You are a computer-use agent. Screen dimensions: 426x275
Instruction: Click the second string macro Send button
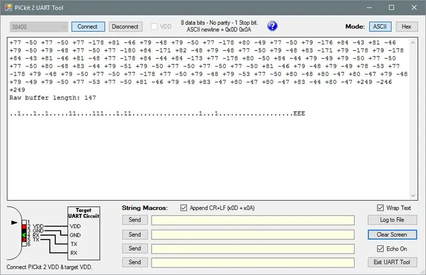click(135, 235)
